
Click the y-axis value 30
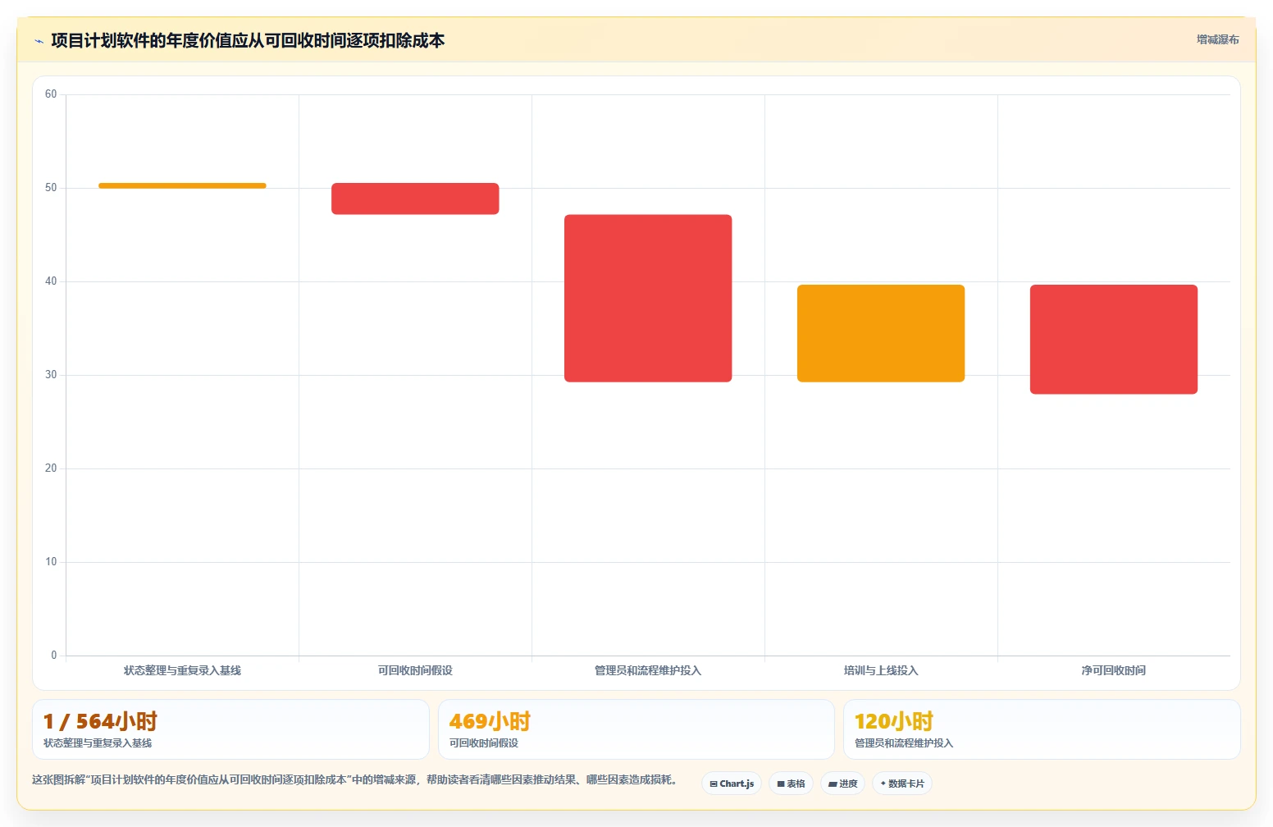51,375
